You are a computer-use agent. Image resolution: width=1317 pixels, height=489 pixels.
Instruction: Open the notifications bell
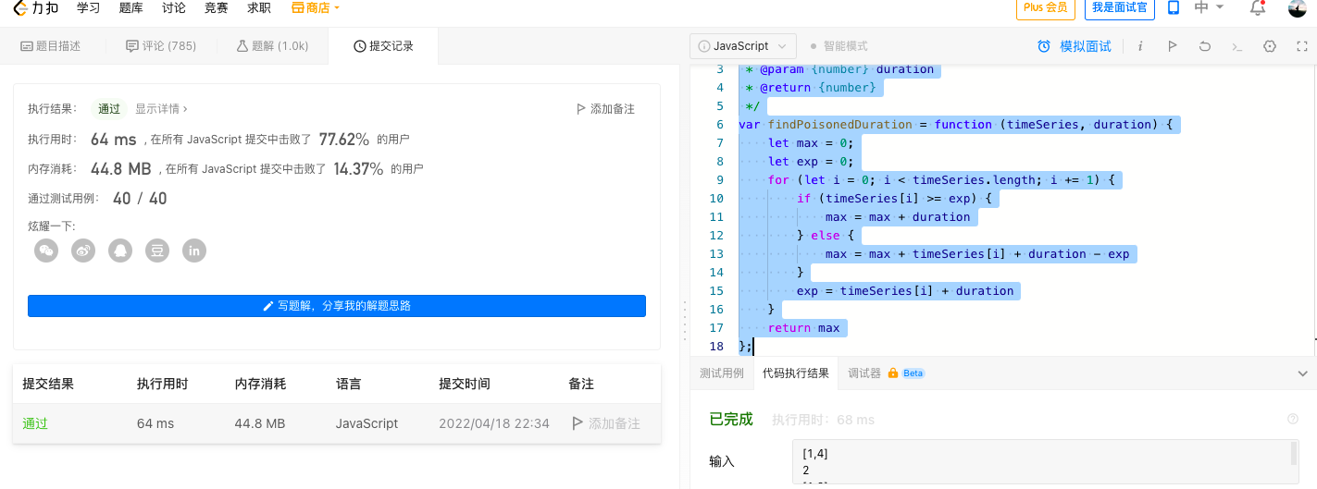tap(1257, 8)
